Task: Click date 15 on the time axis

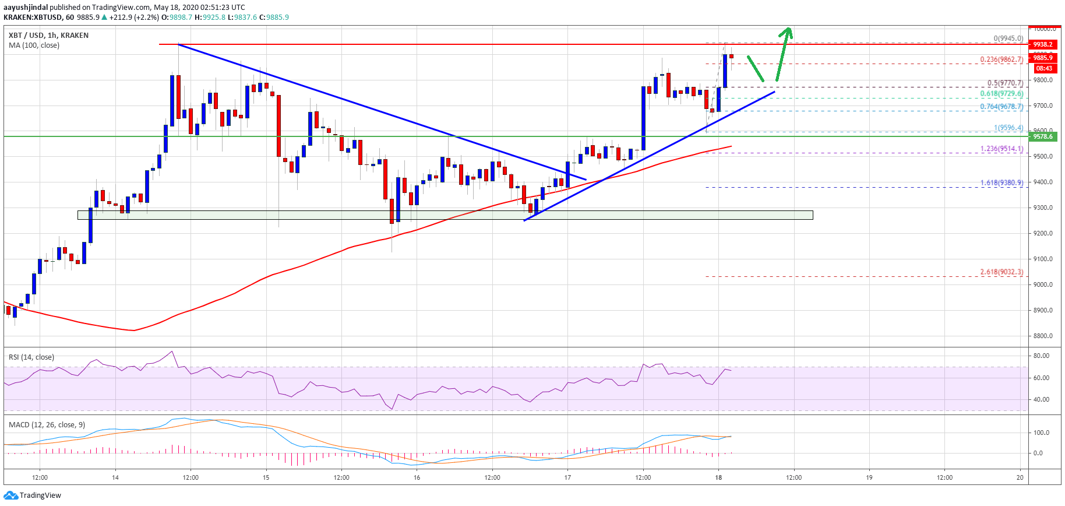Action: (x=266, y=477)
